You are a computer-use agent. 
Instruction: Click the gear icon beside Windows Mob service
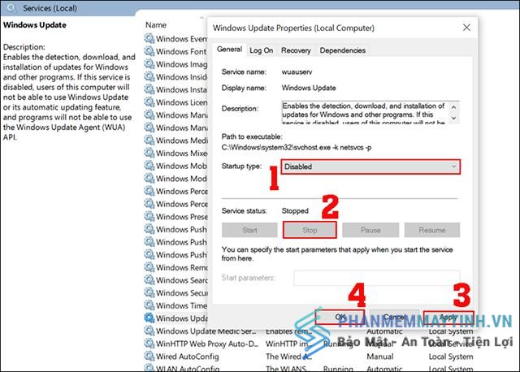click(x=149, y=166)
